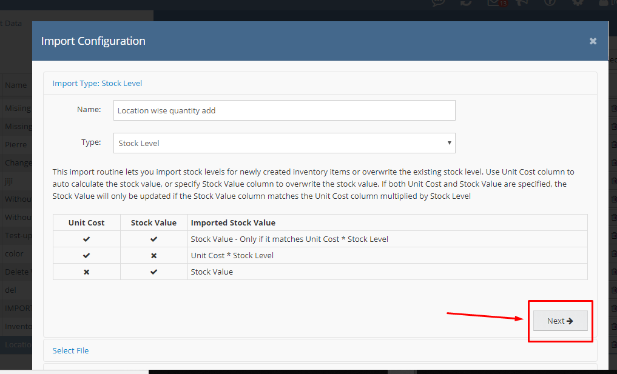Select the 'Pierre' row in background list
617x374 pixels.
(16, 144)
